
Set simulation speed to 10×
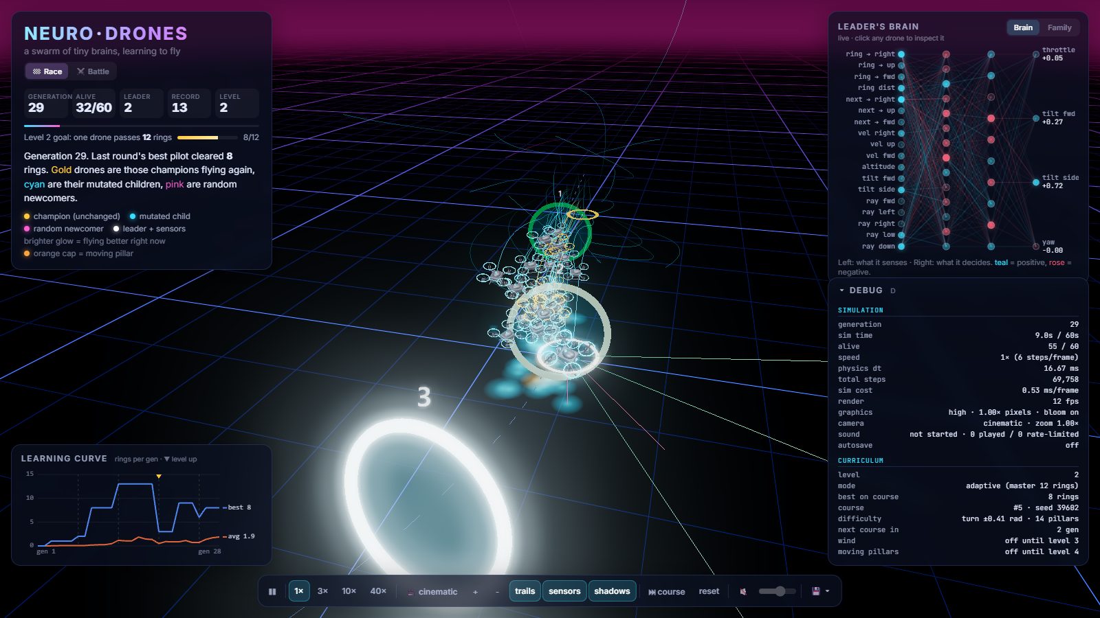349,591
